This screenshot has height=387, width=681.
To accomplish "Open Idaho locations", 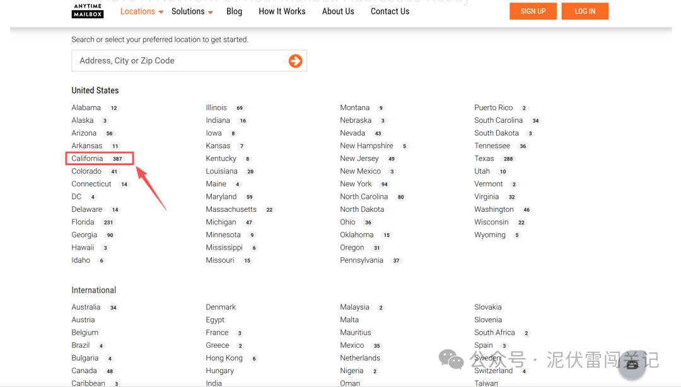I will [81, 260].
